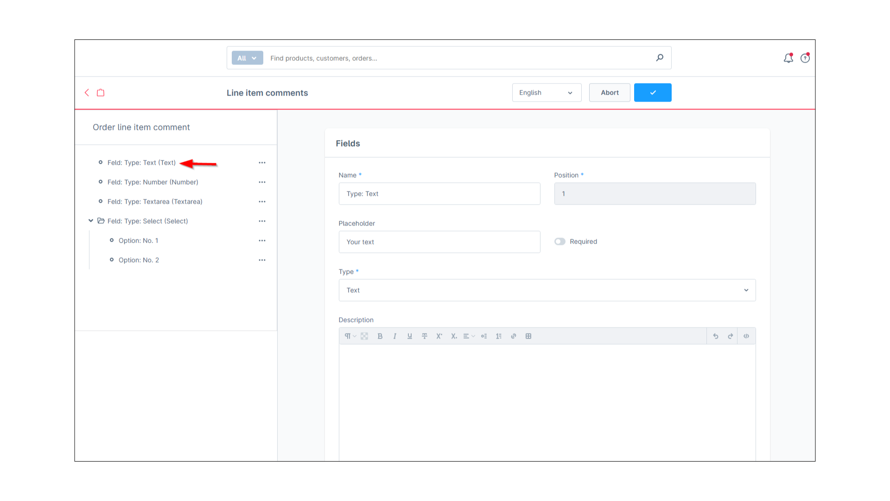The height and width of the screenshot is (501, 890).
Task: Click the search bar icon
Action: 660,58
